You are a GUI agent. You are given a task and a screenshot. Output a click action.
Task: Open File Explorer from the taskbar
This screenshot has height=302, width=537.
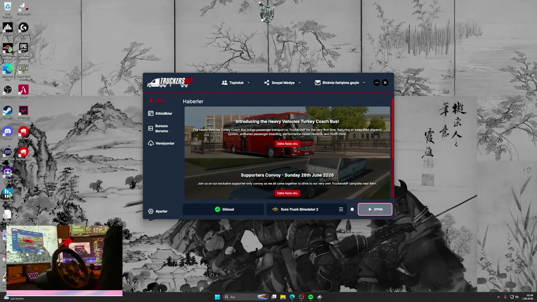[x=283, y=297]
